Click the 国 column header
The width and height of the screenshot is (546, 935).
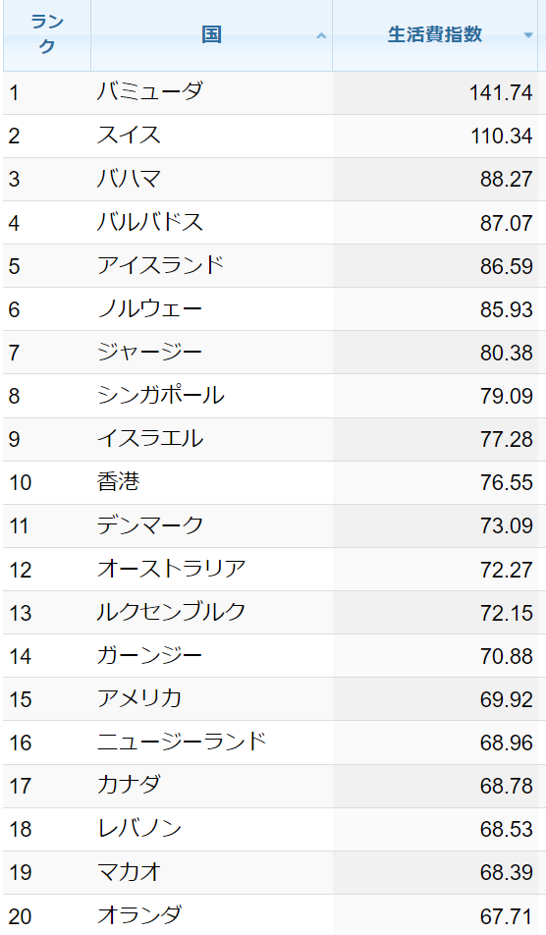pos(211,35)
